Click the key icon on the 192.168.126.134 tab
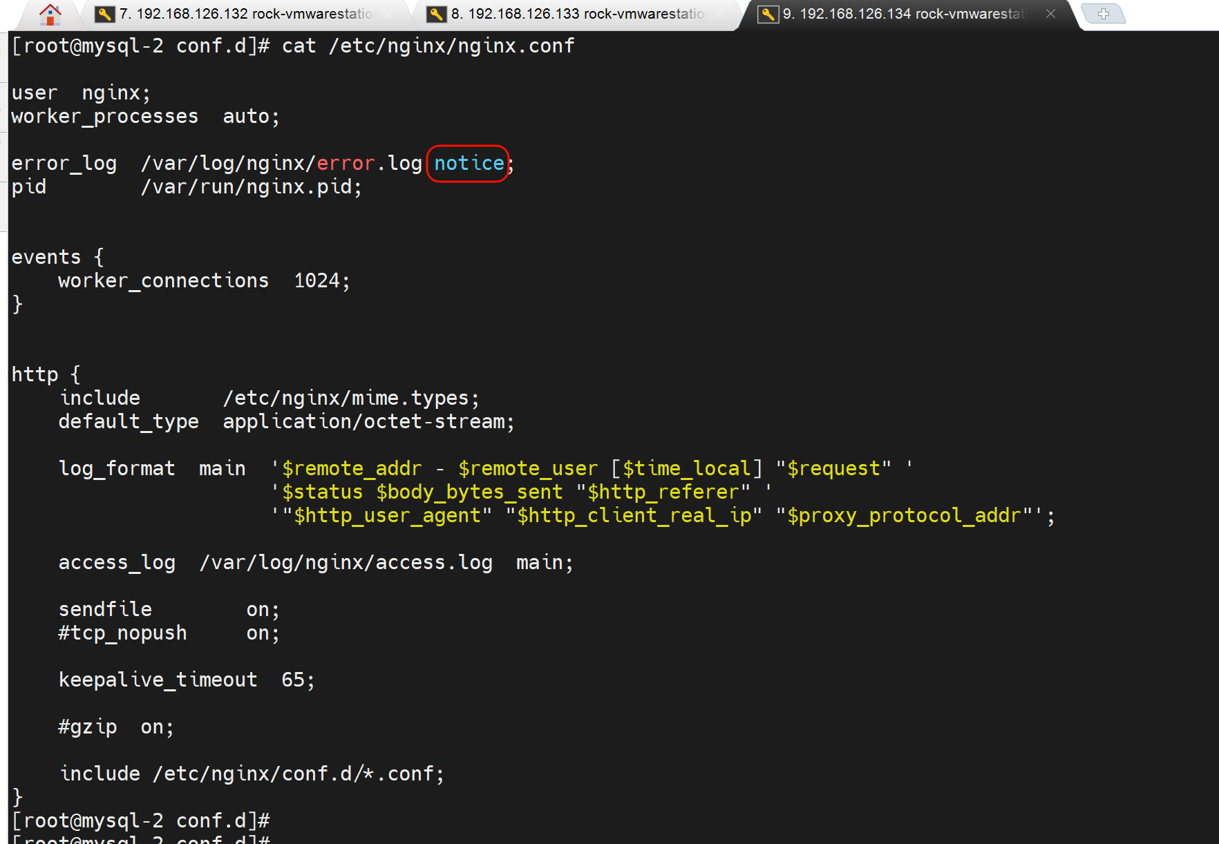This screenshot has width=1219, height=844. pos(768,14)
